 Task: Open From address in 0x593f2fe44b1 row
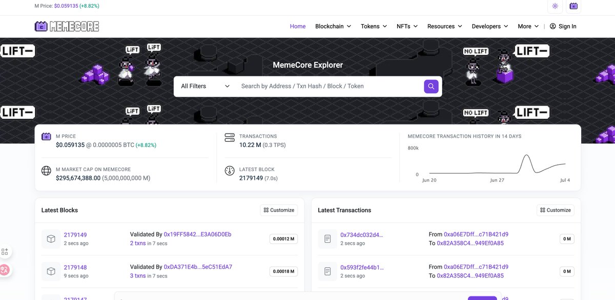tap(476, 267)
